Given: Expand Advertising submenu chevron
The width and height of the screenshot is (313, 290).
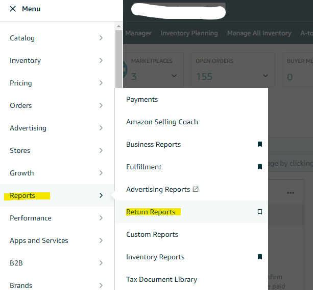Looking at the screenshot, I should coord(101,128).
